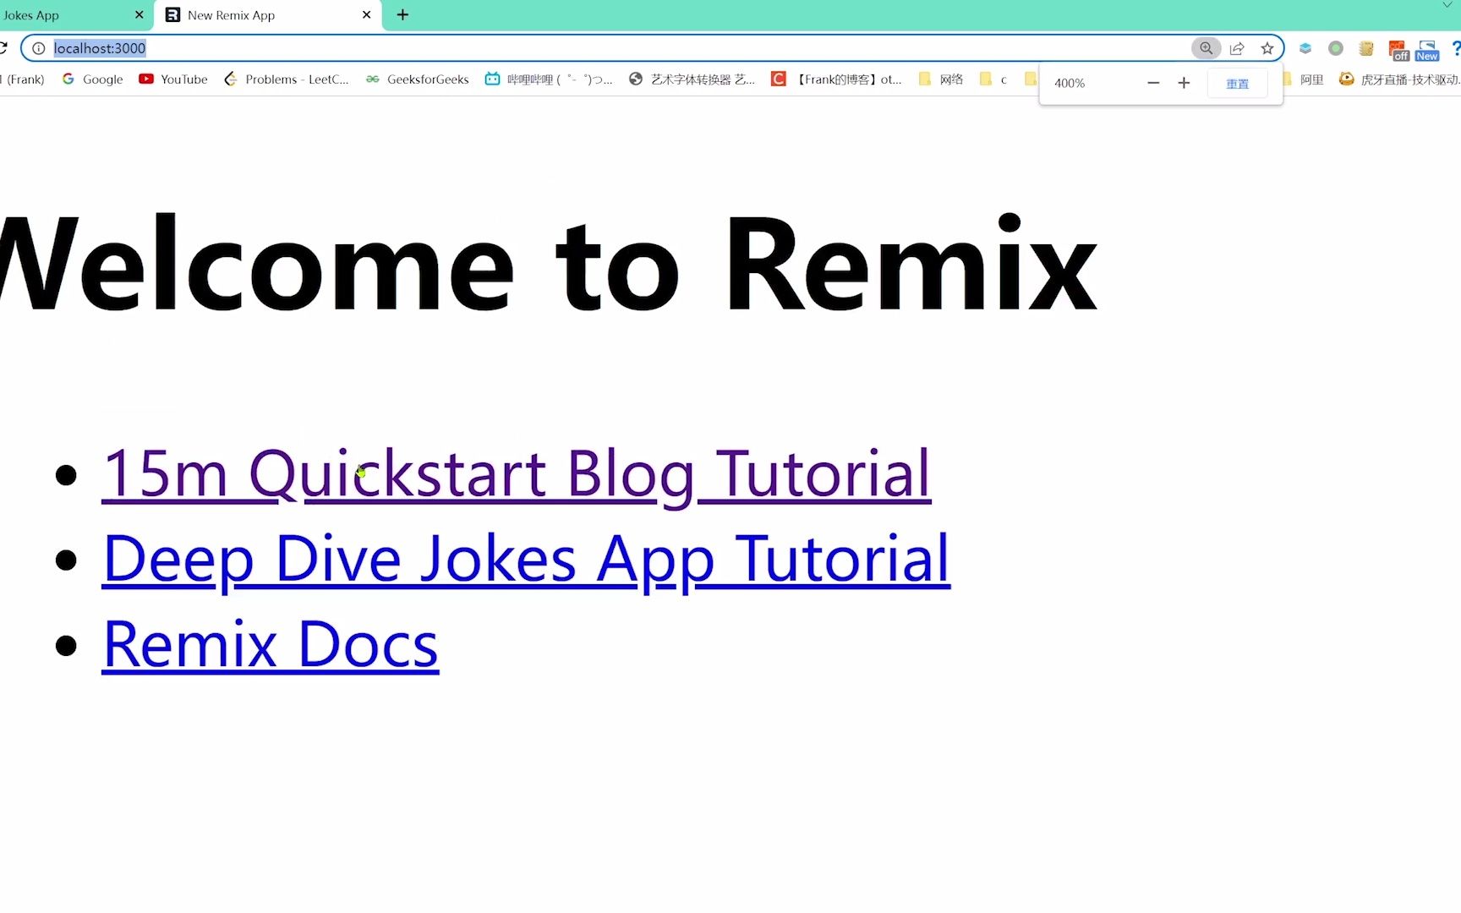This screenshot has width=1461, height=913.
Task: Click the share page icon
Action: pyautogui.click(x=1237, y=48)
